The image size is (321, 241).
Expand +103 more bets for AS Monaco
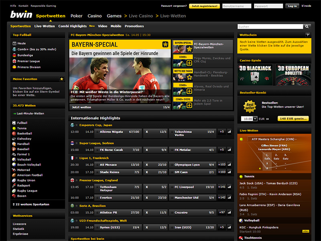222,165
